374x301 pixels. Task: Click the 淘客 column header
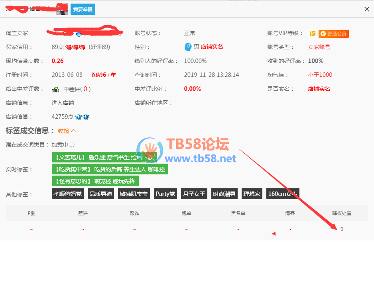pyautogui.click(x=290, y=213)
